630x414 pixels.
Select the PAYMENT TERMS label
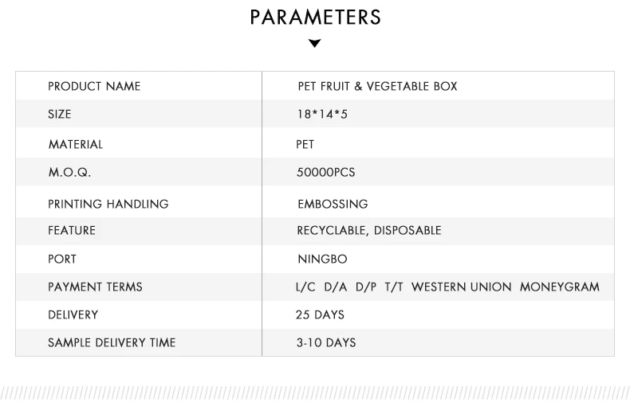pos(95,287)
